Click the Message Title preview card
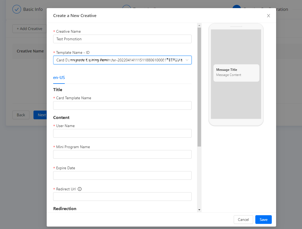The image size is (302, 229). (236, 73)
